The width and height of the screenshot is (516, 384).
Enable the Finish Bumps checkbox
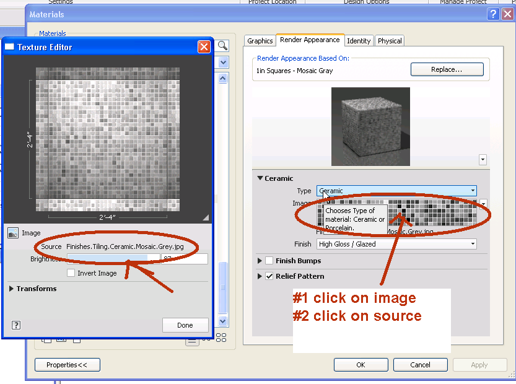tap(269, 261)
